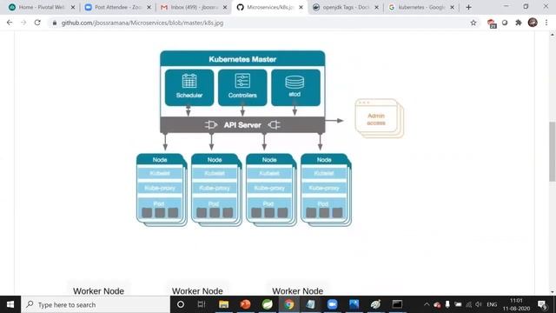Click the 'Admin access' box in diagram
Image resolution: width=556 pixels, height=313 pixels.
[x=379, y=118]
